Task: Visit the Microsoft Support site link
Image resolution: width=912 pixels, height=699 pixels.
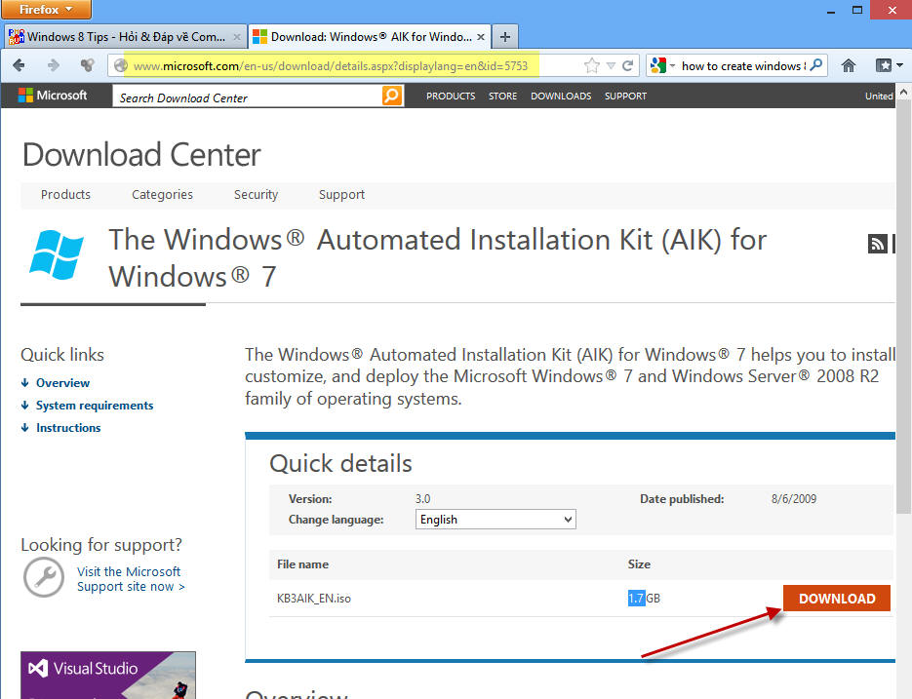Action: (131, 579)
